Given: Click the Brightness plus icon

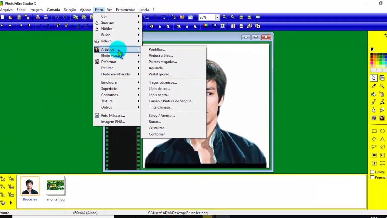Looking at the screenshot, I should [x=11, y=26].
